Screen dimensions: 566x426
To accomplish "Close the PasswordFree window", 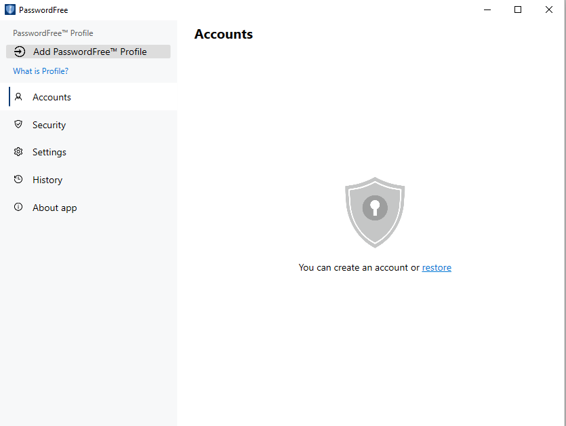I will pos(549,9).
